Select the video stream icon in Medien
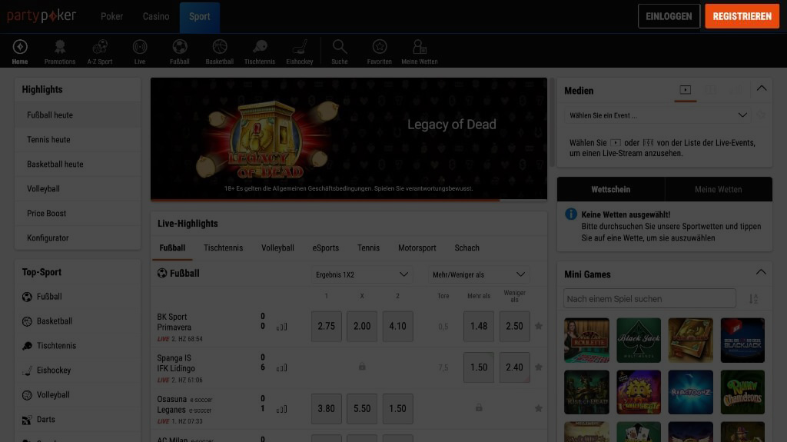 coord(685,90)
